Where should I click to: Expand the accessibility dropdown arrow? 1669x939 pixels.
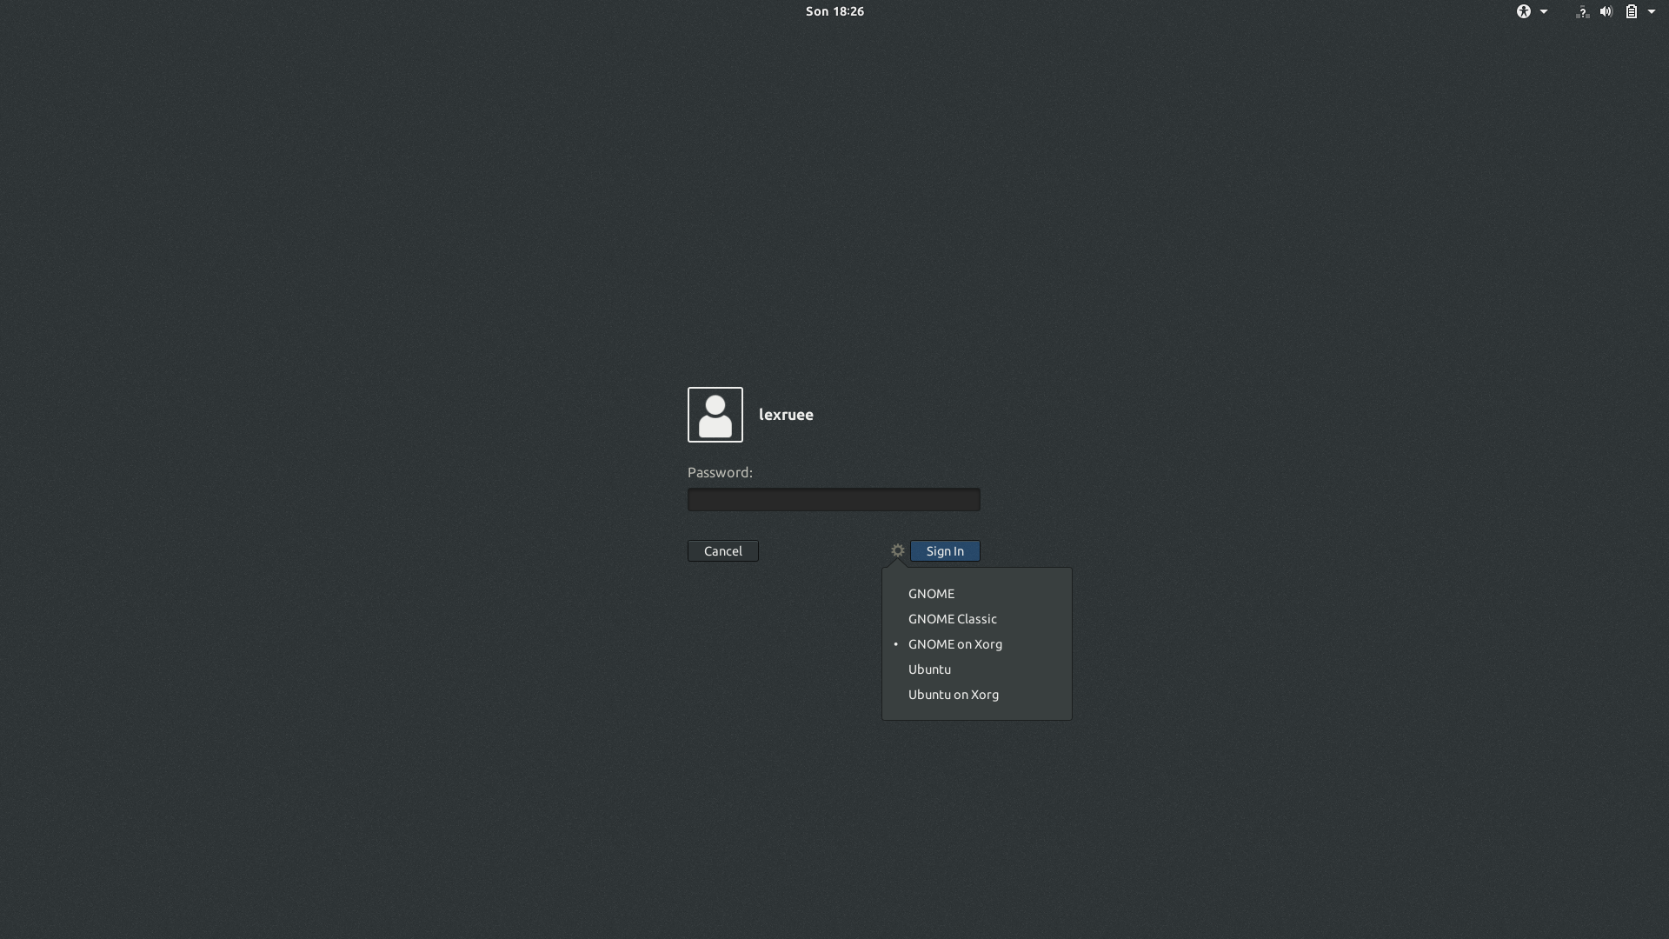pyautogui.click(x=1544, y=11)
